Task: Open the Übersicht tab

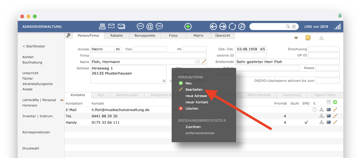Action: point(223,36)
